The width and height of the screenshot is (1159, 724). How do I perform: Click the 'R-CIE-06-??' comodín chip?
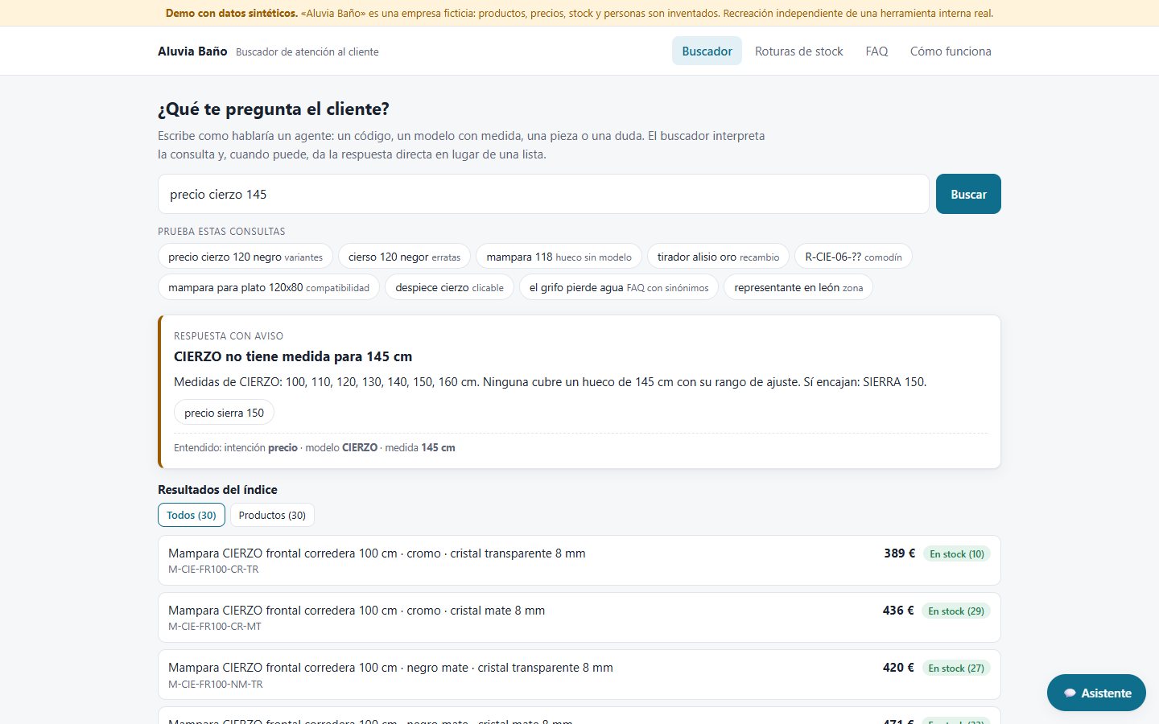coord(853,257)
